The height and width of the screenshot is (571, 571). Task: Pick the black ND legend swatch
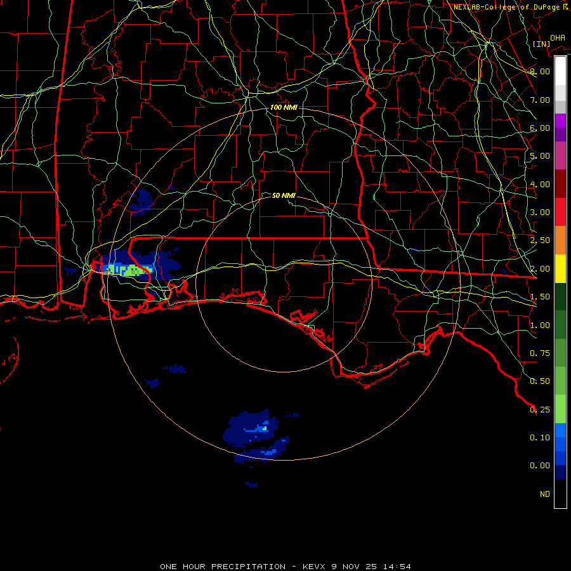(x=560, y=494)
